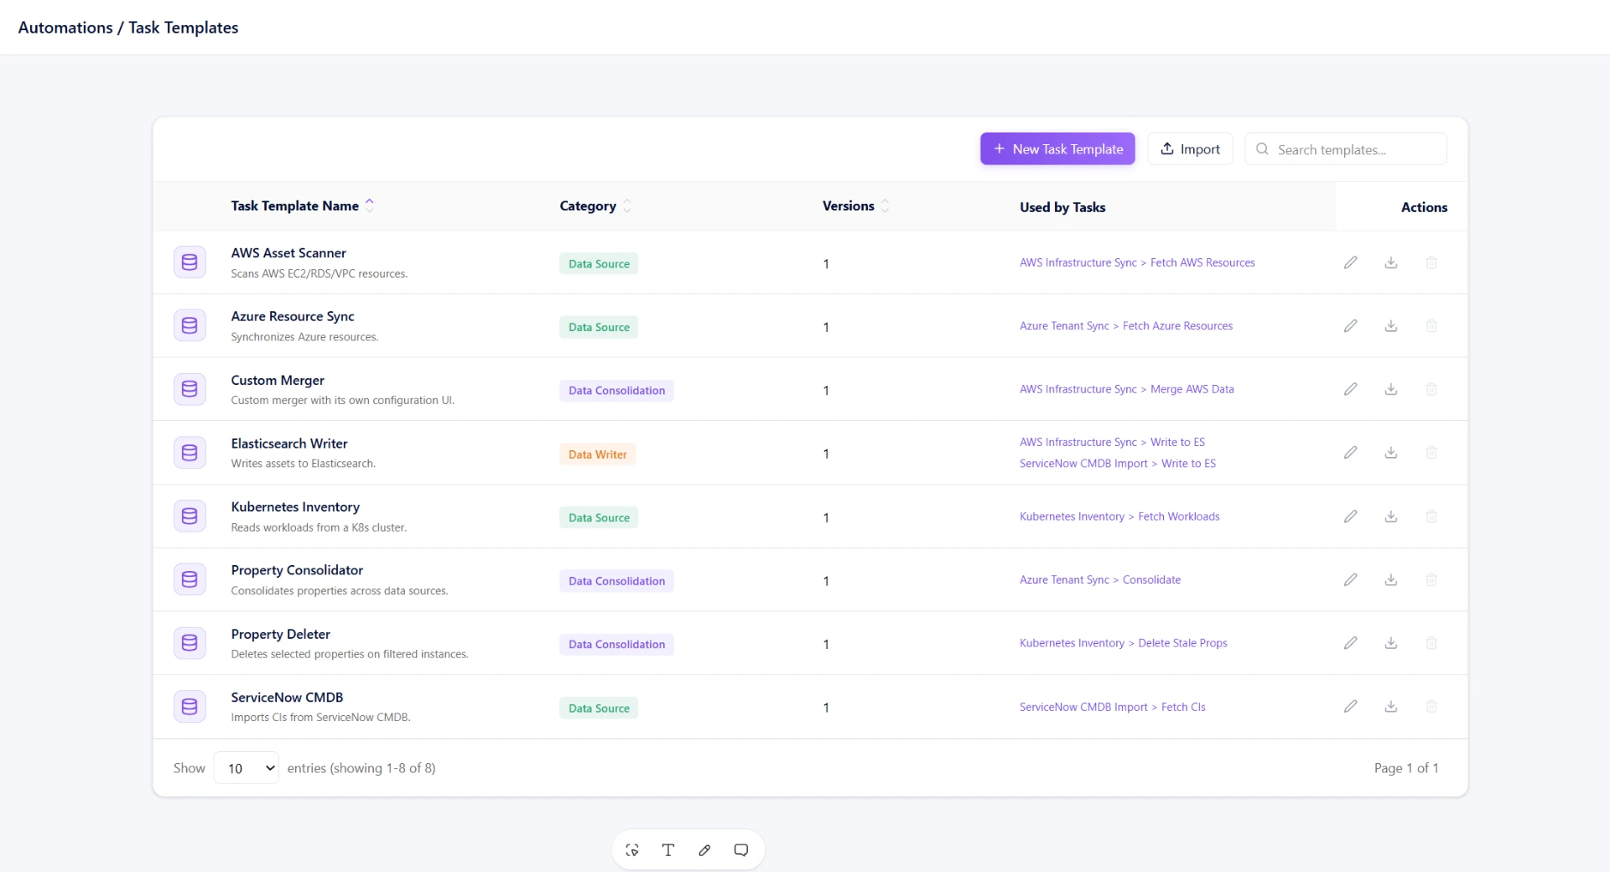Sort by Versions column

(x=855, y=206)
